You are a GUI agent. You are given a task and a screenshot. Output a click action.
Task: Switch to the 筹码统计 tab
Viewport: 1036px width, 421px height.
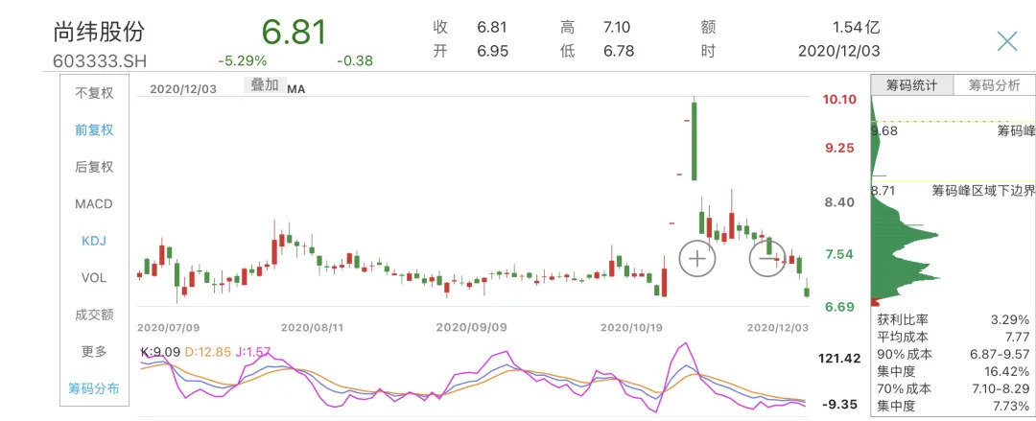point(912,85)
